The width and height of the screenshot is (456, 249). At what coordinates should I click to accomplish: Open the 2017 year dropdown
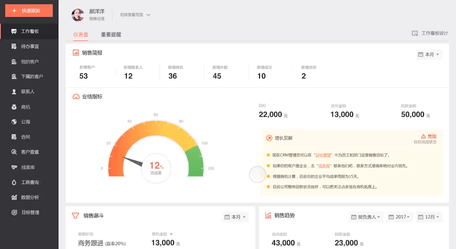tap(400, 217)
